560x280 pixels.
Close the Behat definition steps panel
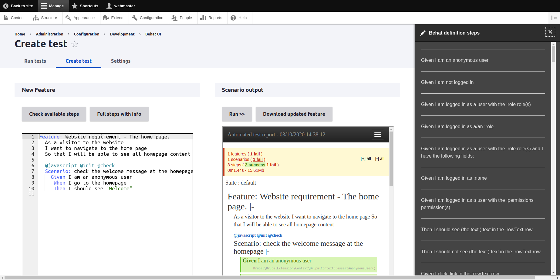point(550,32)
